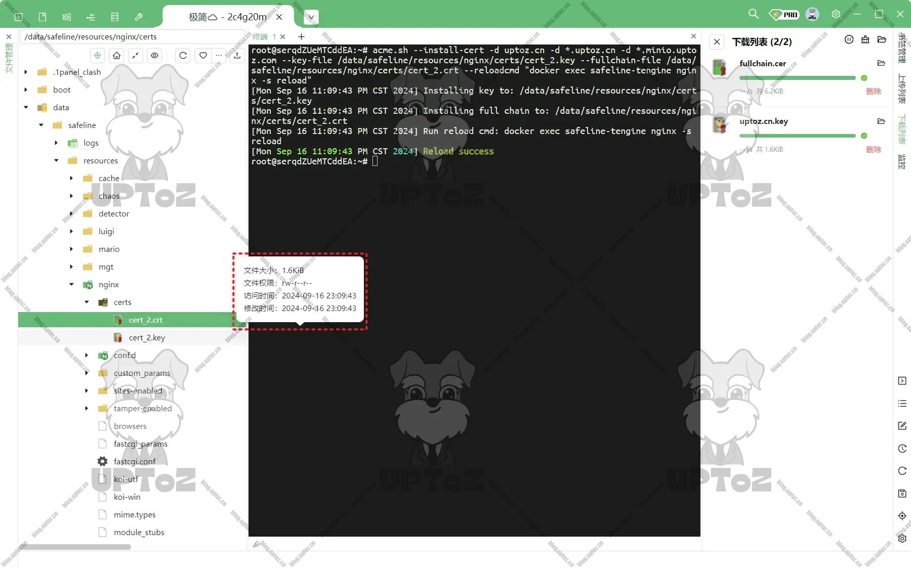
Task: Click the search magnifier in title bar
Action: (754, 14)
